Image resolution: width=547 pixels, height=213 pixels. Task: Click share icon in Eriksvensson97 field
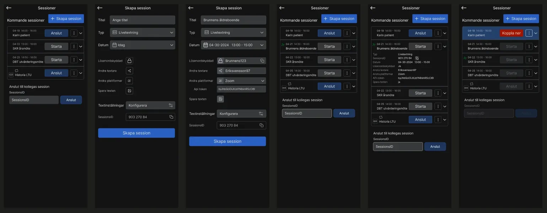[221, 71]
